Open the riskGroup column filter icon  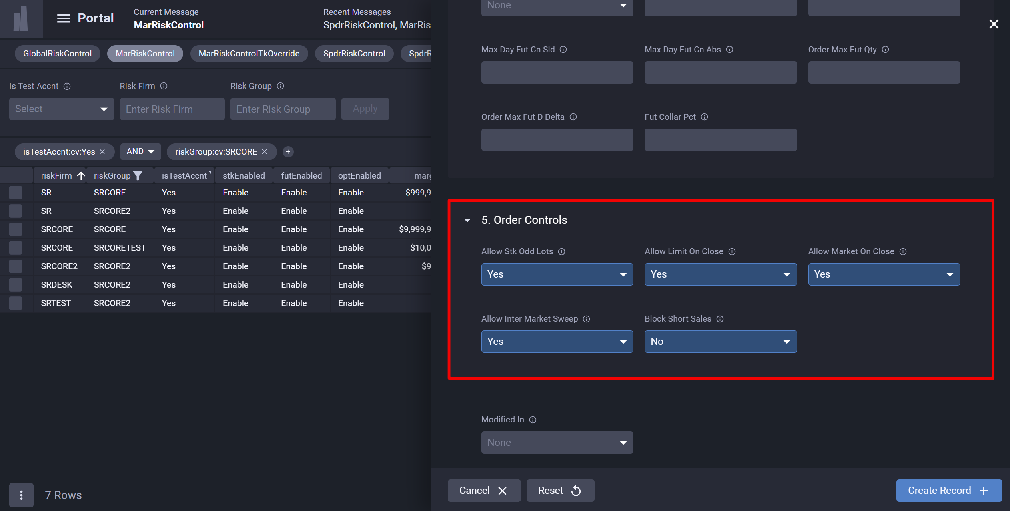[x=138, y=175]
